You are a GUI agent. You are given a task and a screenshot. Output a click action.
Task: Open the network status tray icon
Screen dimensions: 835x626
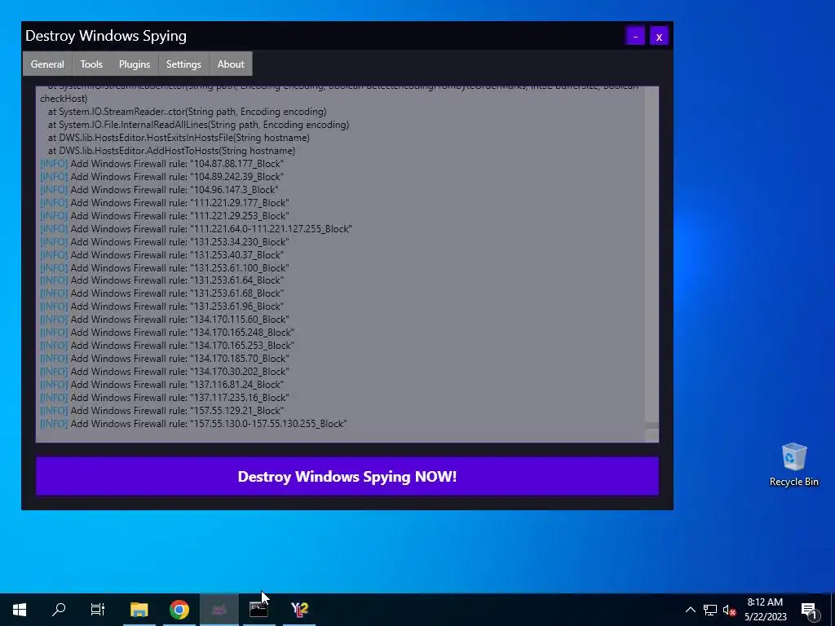710,610
